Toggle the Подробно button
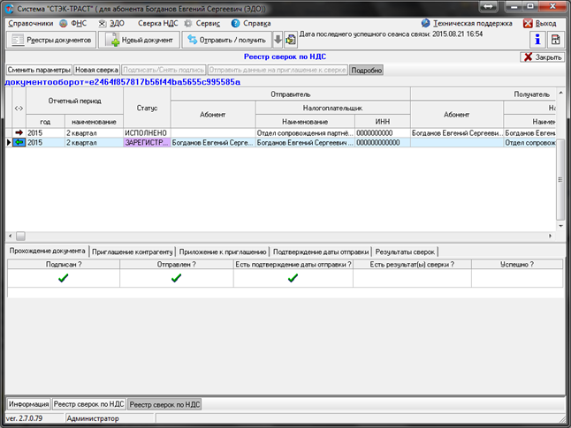571x428 pixels. pyautogui.click(x=366, y=71)
